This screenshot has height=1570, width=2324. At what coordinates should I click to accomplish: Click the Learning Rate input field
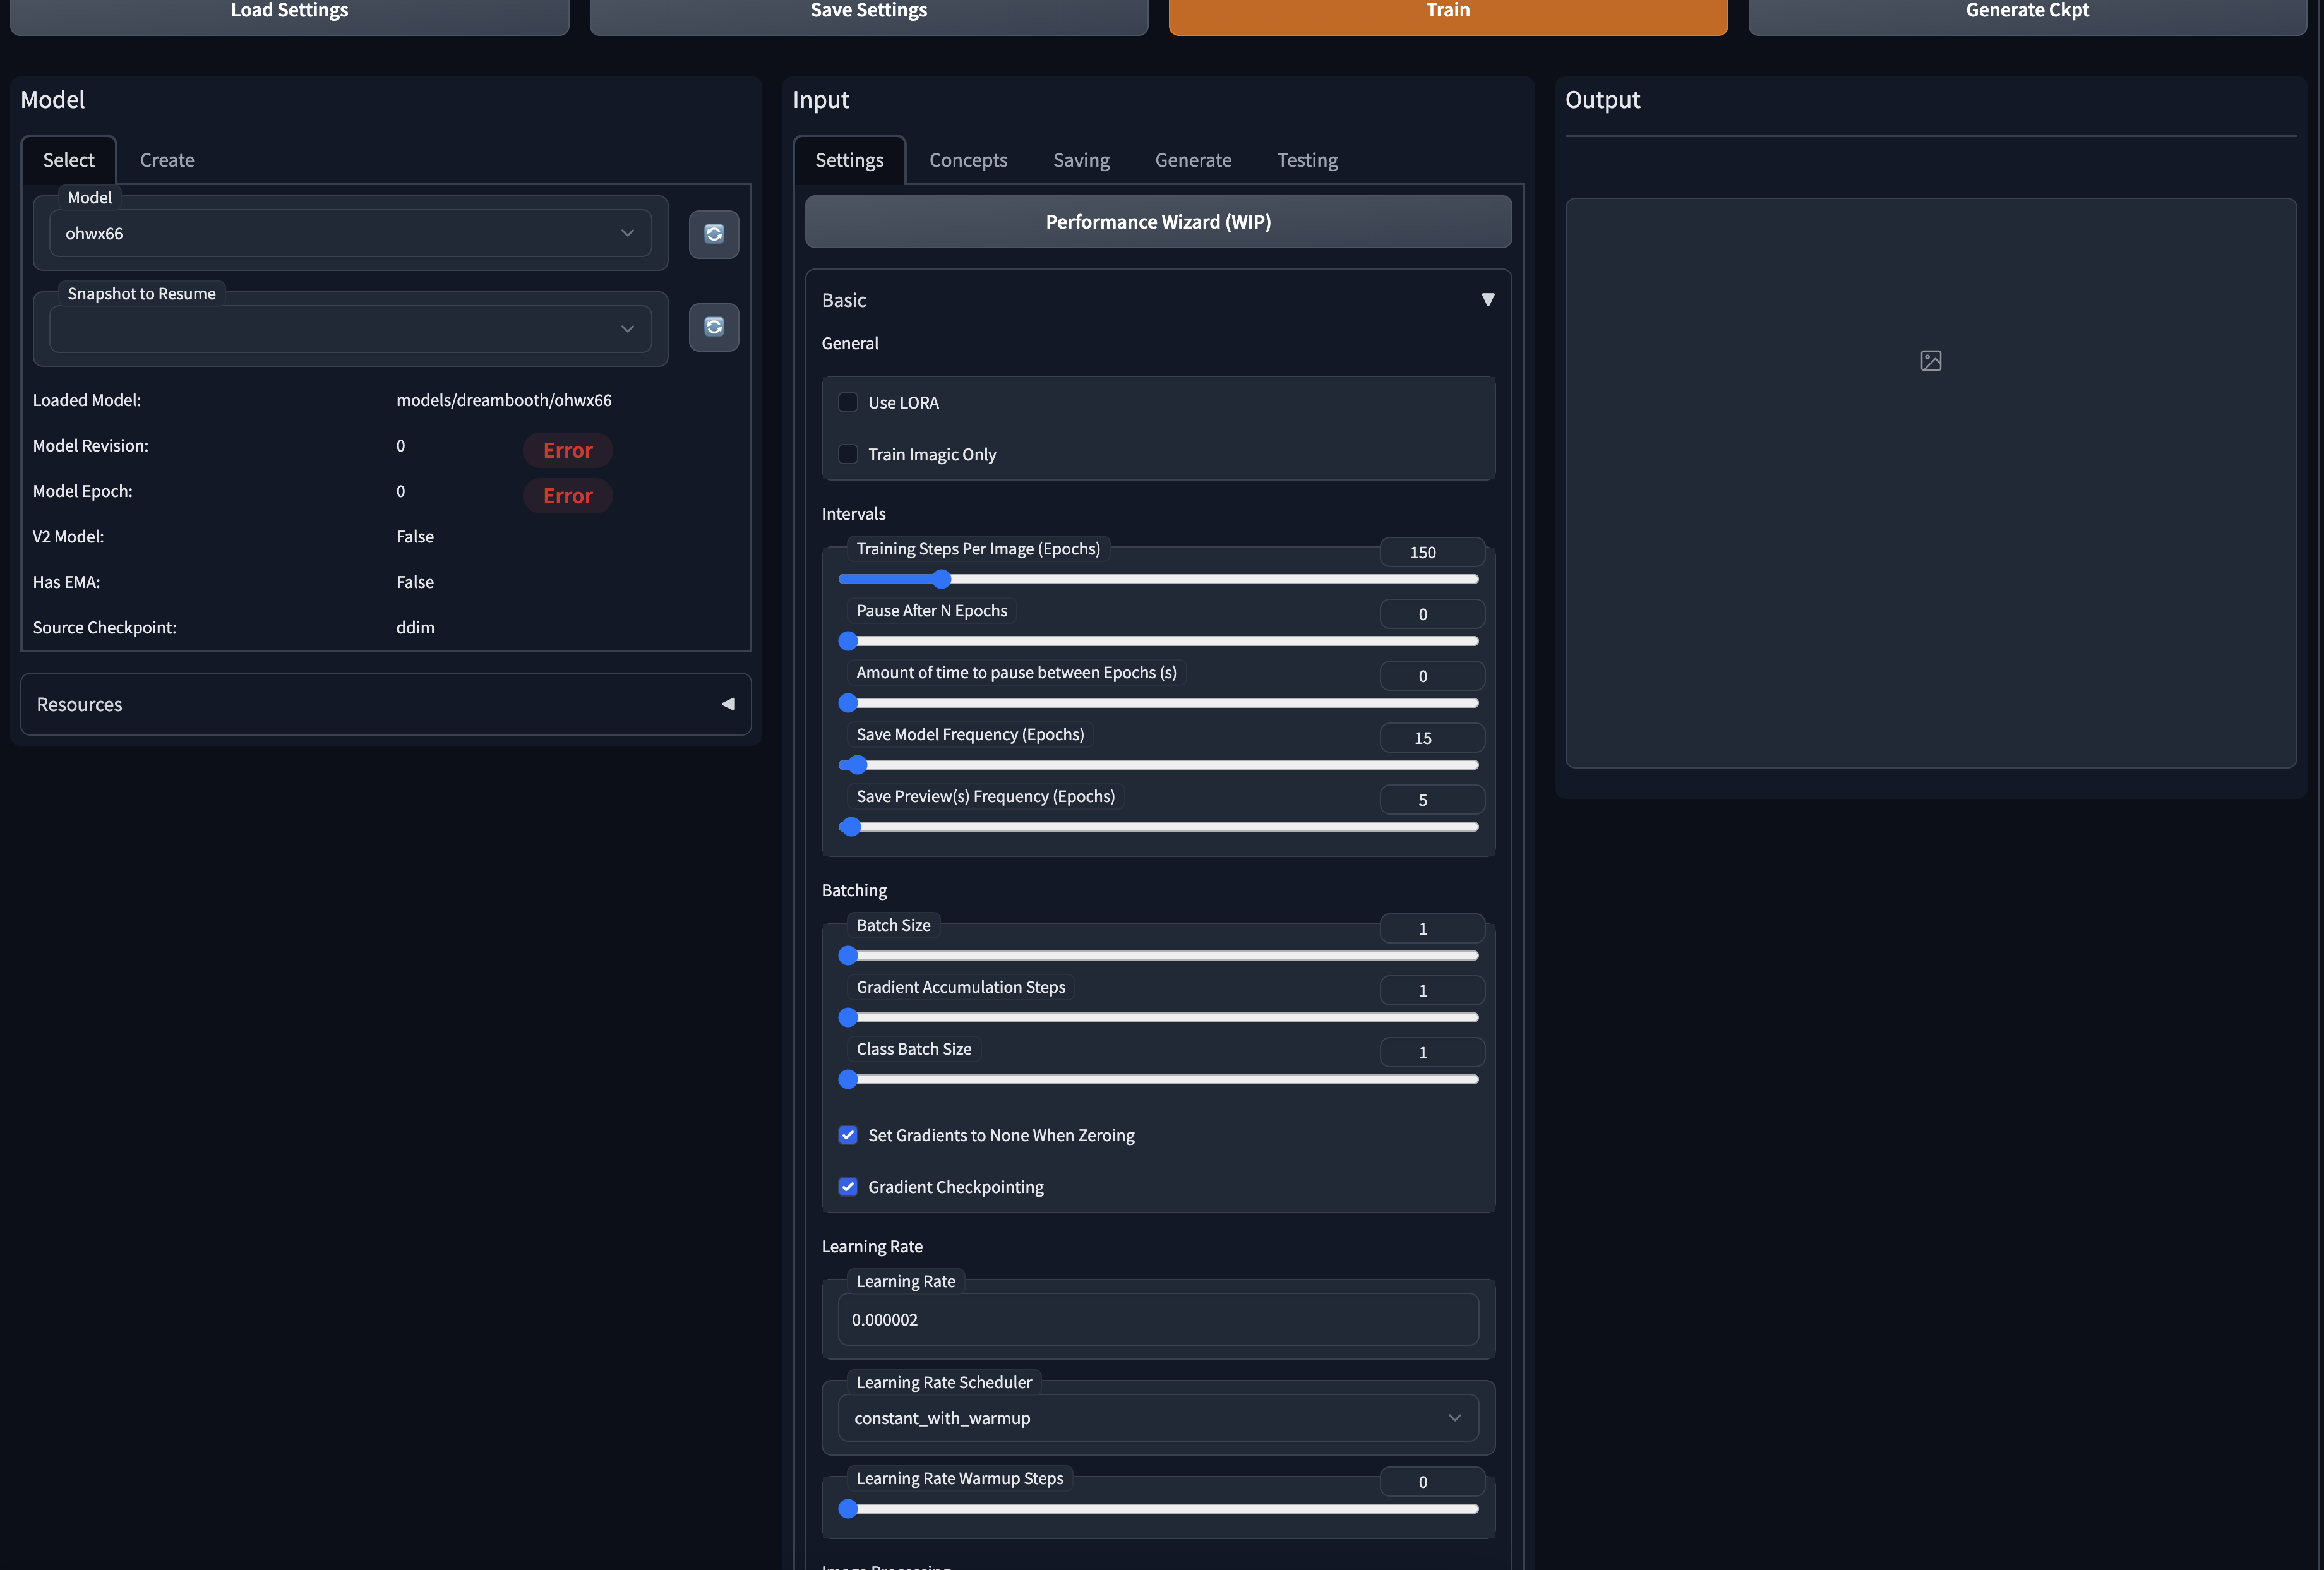tap(1157, 1319)
